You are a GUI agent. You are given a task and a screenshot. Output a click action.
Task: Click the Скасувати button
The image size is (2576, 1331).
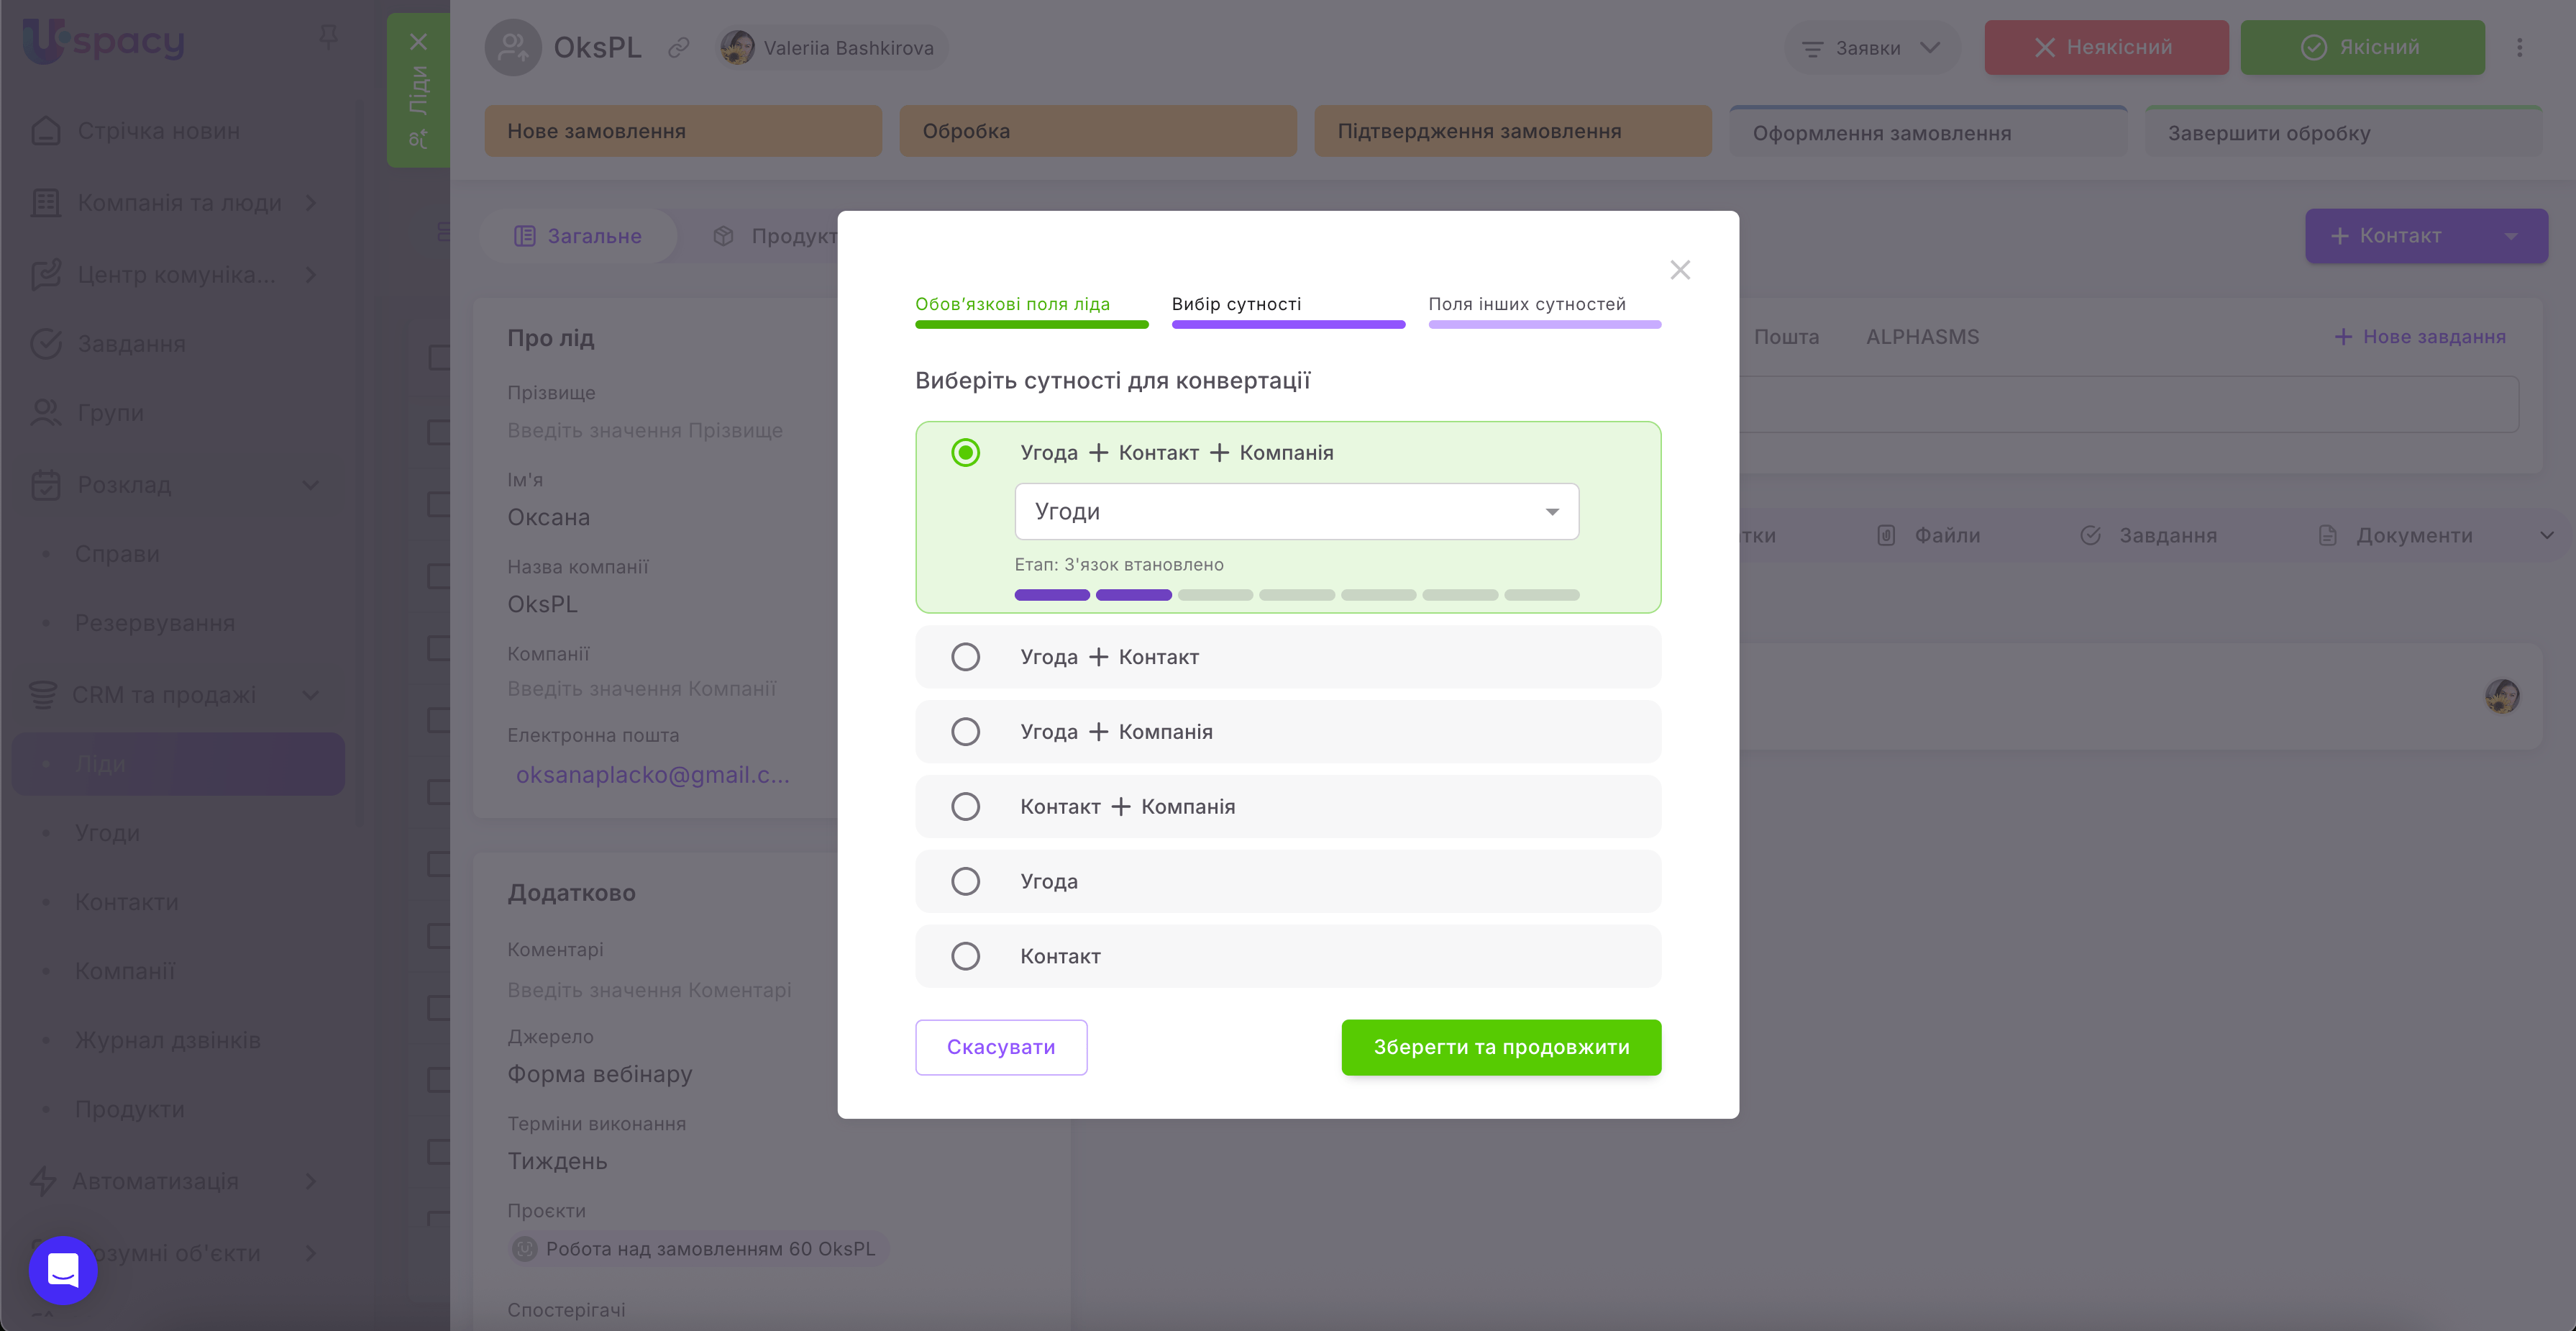tap(1001, 1047)
